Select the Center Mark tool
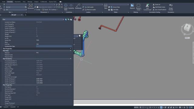The width and height of the screenshot is (194, 109). [66, 7]
